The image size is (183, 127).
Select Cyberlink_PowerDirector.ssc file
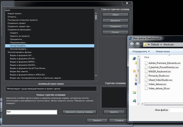click(x=162, y=67)
